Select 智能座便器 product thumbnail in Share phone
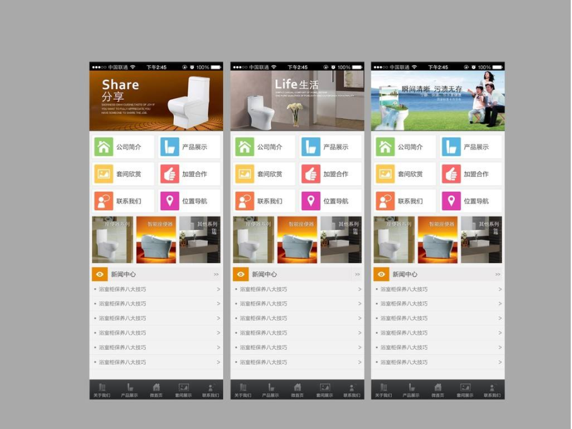This screenshot has width=572, height=429. tap(156, 240)
